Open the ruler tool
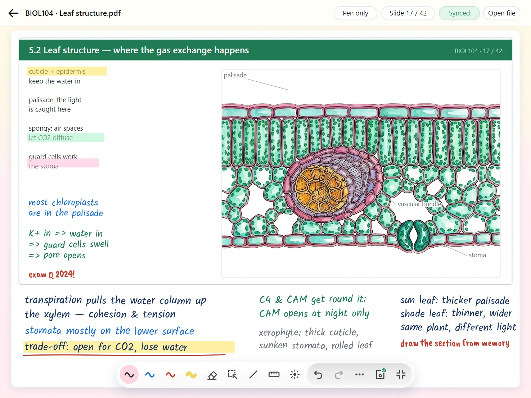Image resolution: width=531 pixels, height=398 pixels. tap(274, 375)
